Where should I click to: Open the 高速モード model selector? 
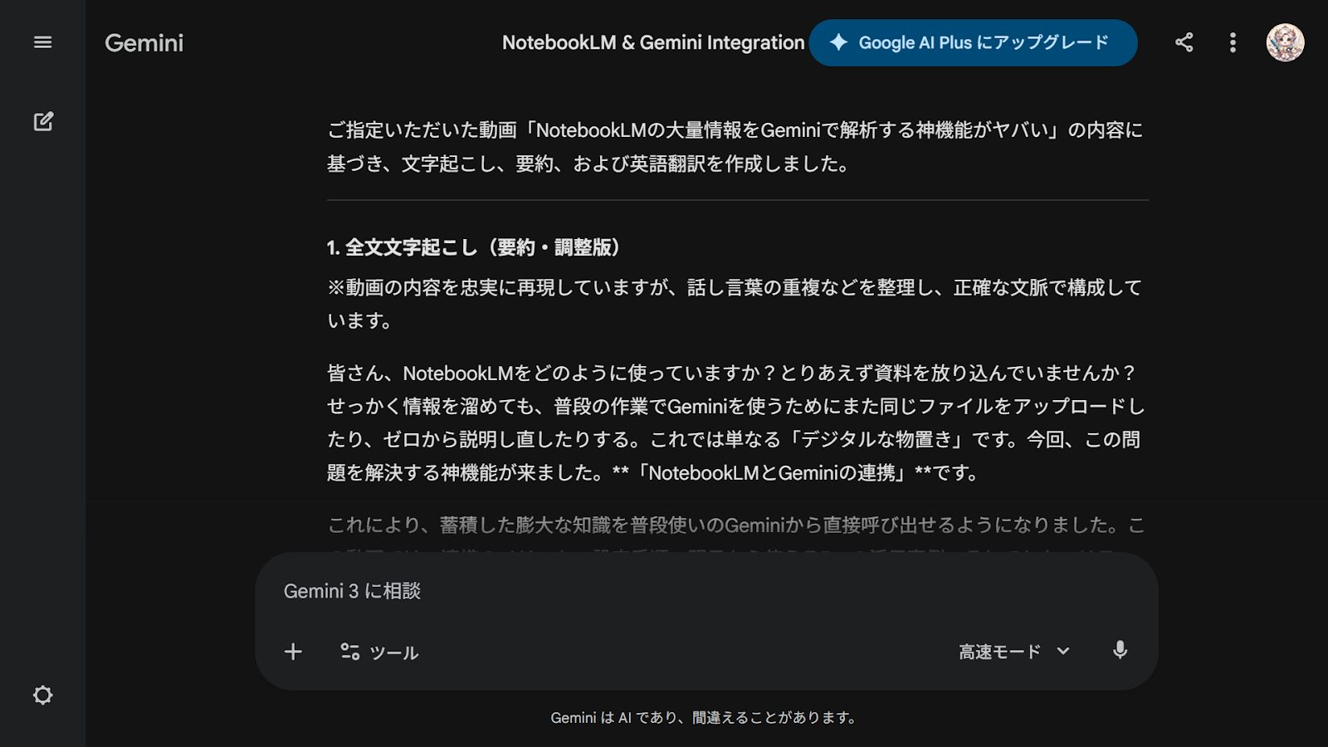click(x=999, y=652)
